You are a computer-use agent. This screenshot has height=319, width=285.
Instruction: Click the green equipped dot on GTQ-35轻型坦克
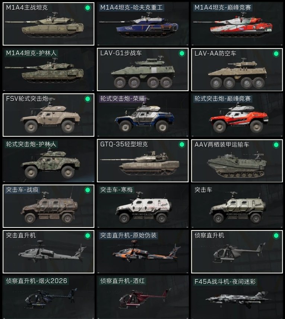point(182,145)
